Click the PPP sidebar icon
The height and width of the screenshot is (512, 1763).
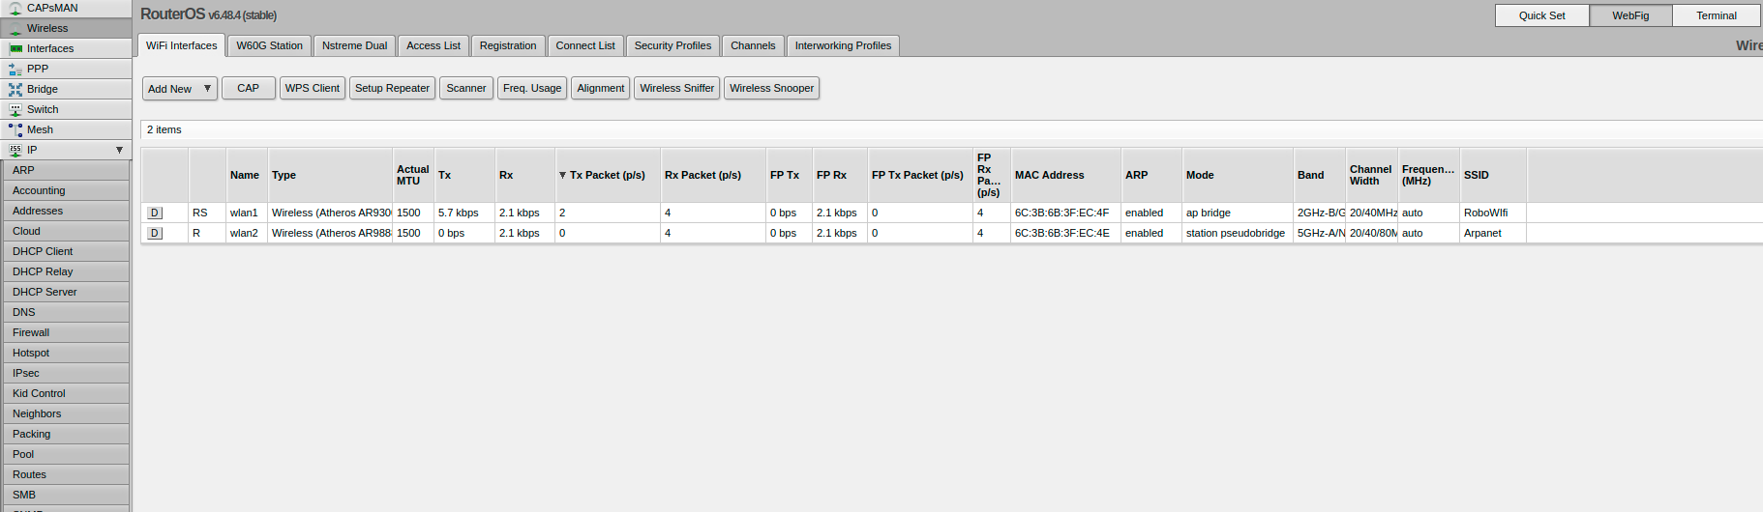(x=15, y=70)
